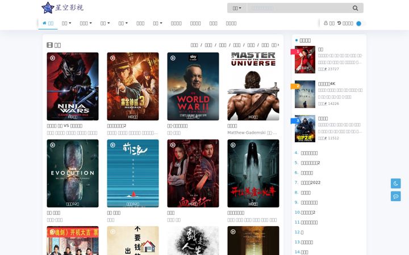This screenshot has width=409, height=255.
Task: Open the watch history clock icon
Action: pyautogui.click(x=339, y=23)
